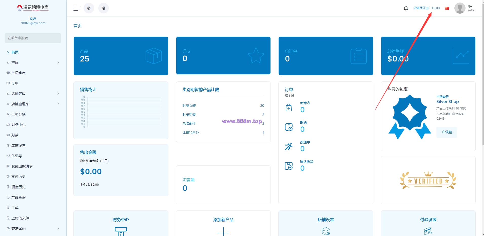Click the 体育和户外 category row
Viewport: 484px width, 236px height.
tap(223, 133)
